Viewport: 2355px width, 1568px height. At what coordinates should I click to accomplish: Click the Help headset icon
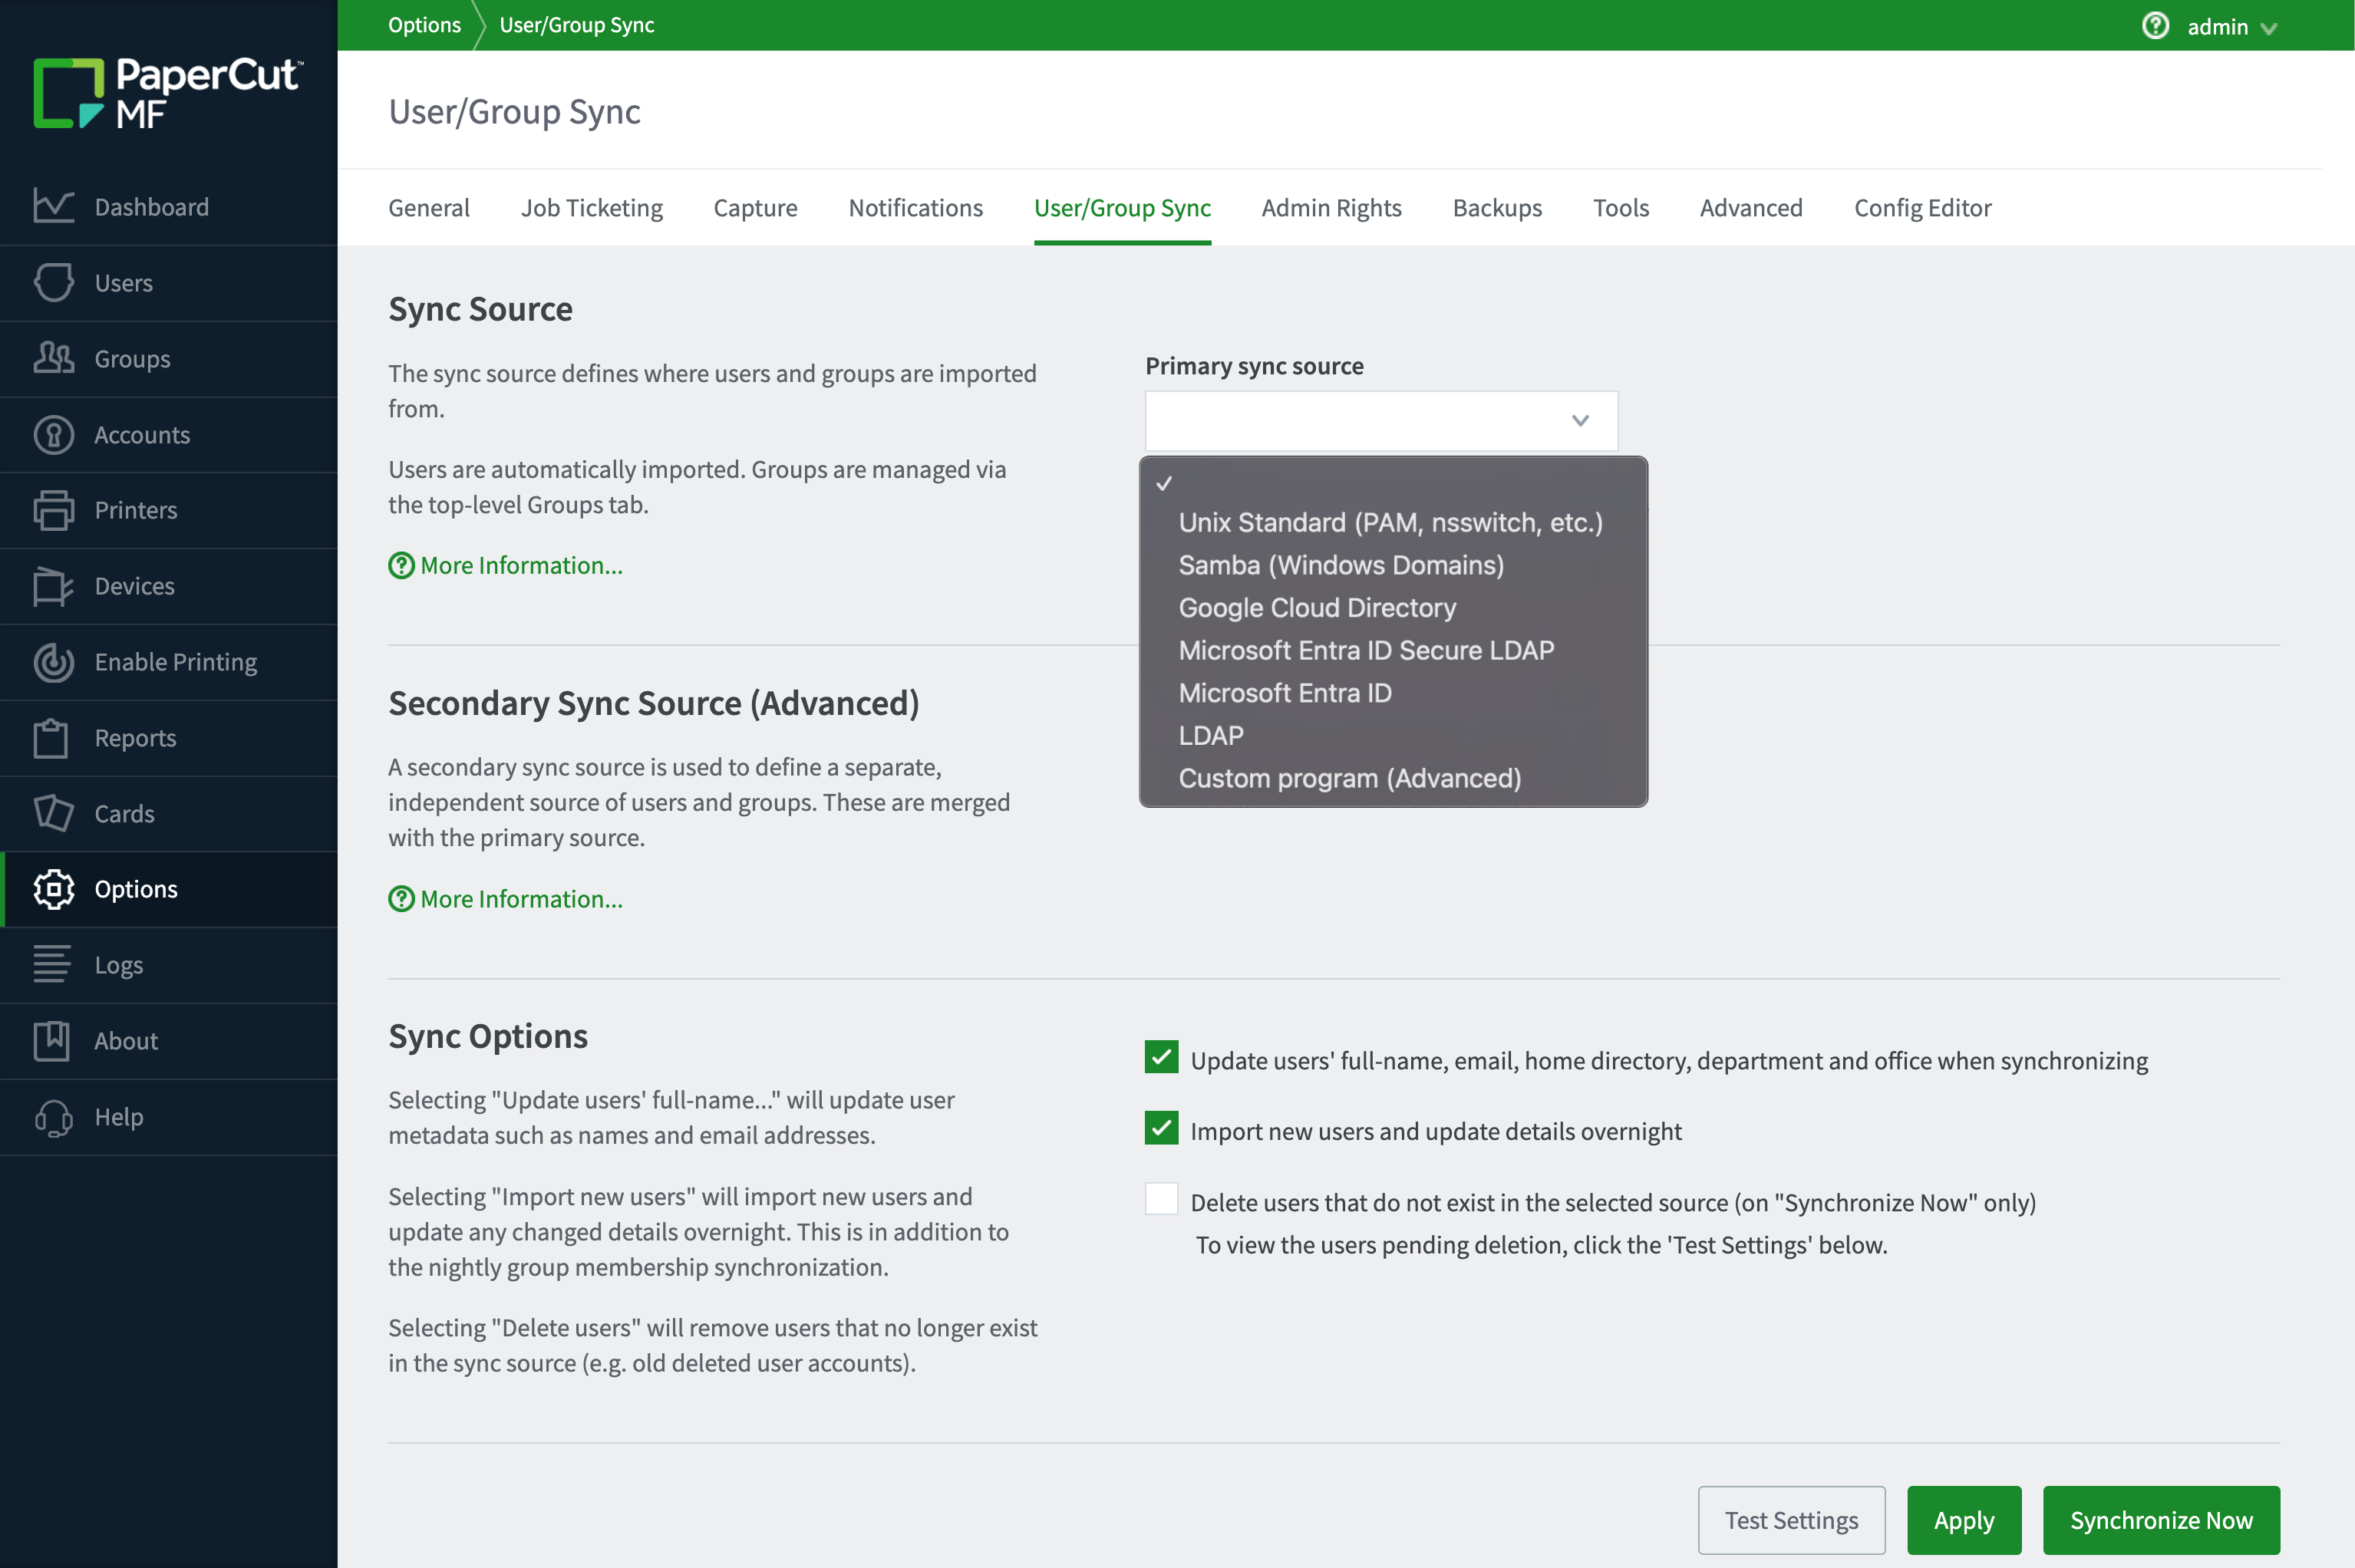tap(53, 1117)
